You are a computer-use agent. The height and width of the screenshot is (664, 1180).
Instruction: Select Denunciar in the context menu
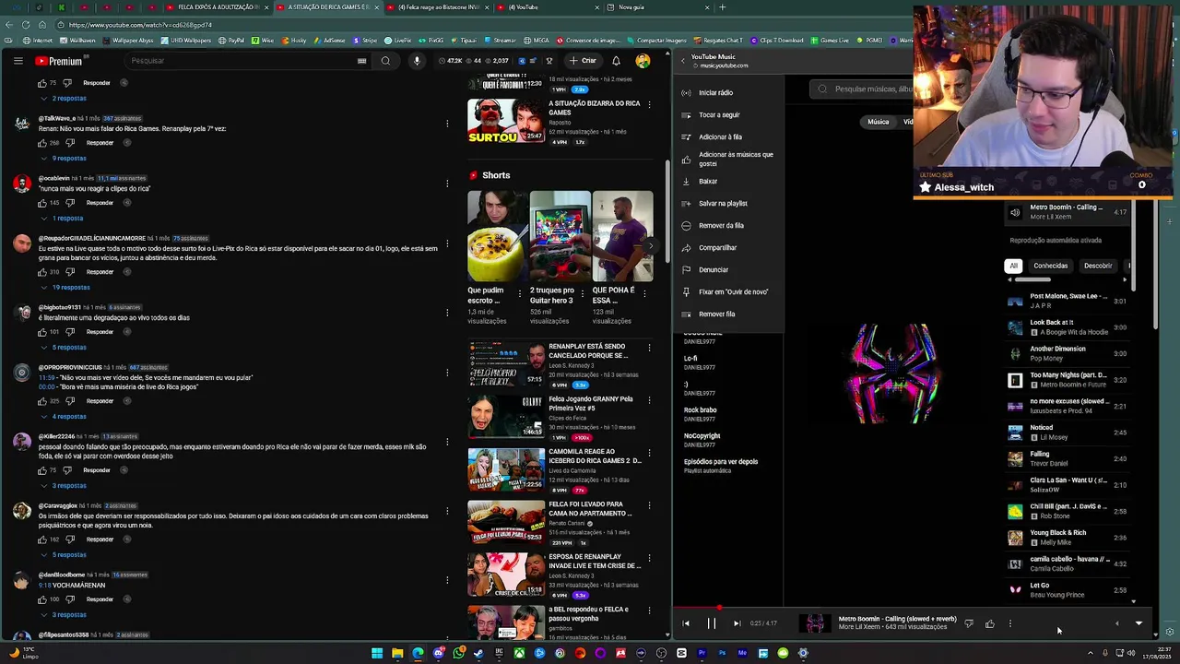coord(727,270)
